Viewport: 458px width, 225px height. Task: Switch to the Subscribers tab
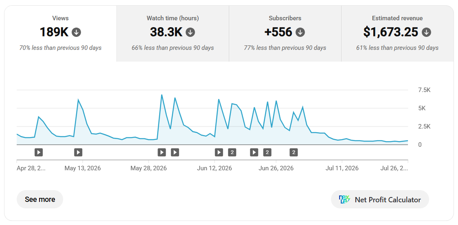(x=285, y=33)
